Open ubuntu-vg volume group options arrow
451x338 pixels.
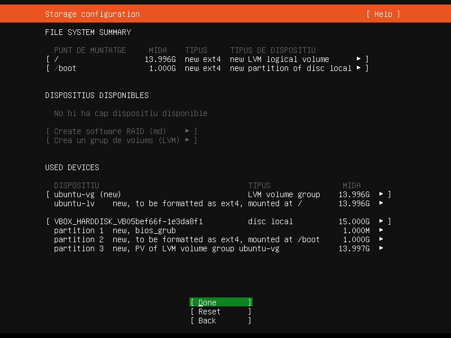[381, 194]
